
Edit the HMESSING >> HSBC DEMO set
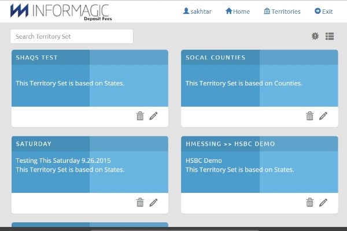pos(323,202)
